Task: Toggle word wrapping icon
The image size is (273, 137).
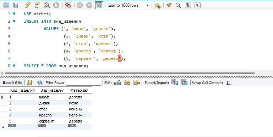Action: (x=198, y=5)
